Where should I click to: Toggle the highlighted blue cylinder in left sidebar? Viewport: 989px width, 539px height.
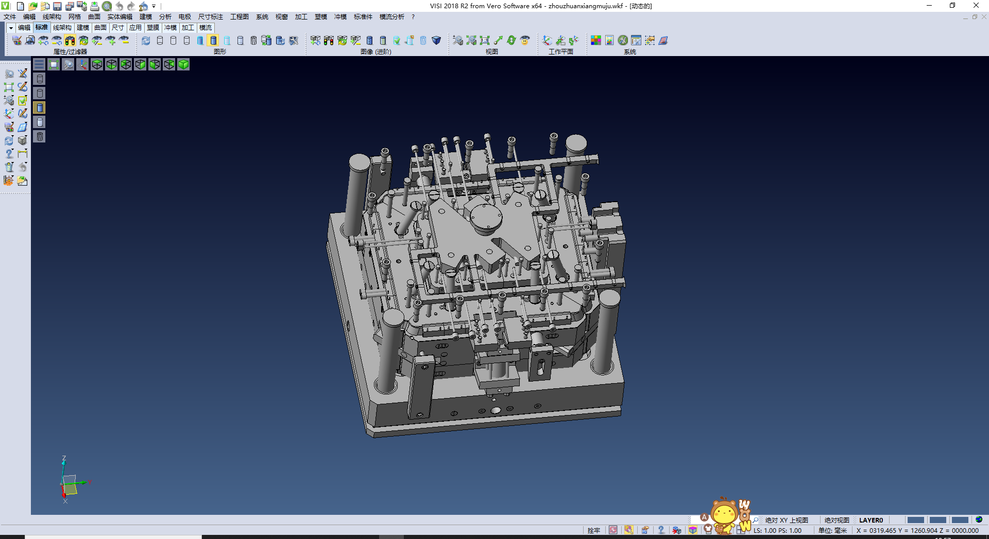click(x=40, y=107)
